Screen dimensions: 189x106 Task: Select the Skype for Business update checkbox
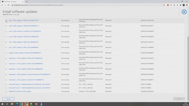(x=6, y=74)
